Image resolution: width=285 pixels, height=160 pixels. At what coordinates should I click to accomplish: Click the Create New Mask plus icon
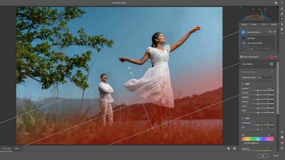(243, 32)
